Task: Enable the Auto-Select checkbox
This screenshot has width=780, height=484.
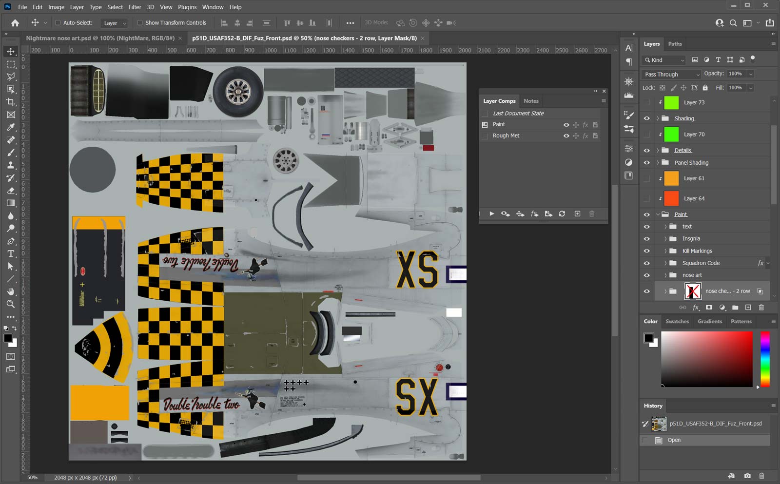Action: pos(58,23)
